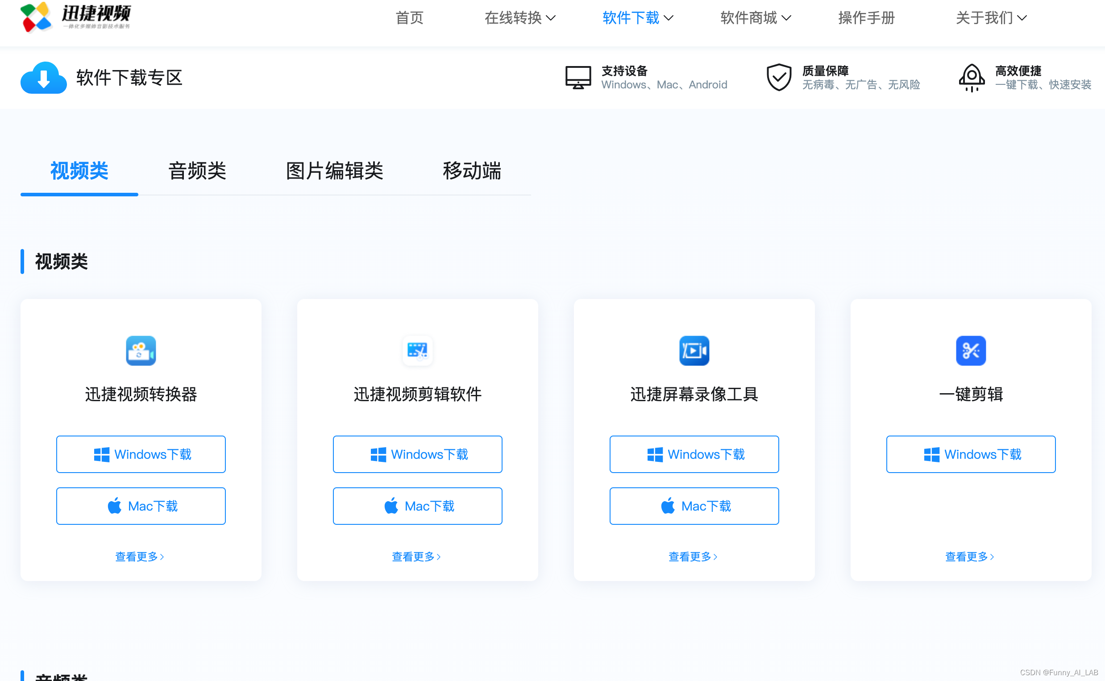Switch to the 移动端 tab
Image resolution: width=1105 pixels, height=681 pixels.
click(x=472, y=171)
